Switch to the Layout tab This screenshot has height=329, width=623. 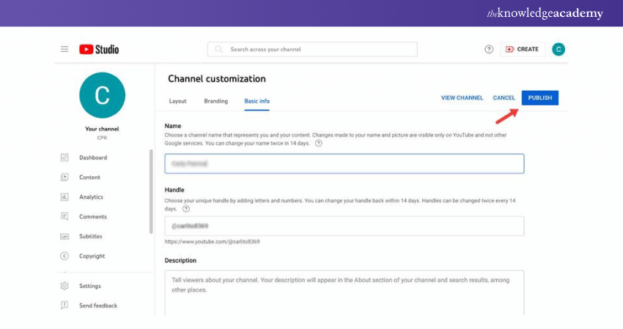pyautogui.click(x=177, y=101)
